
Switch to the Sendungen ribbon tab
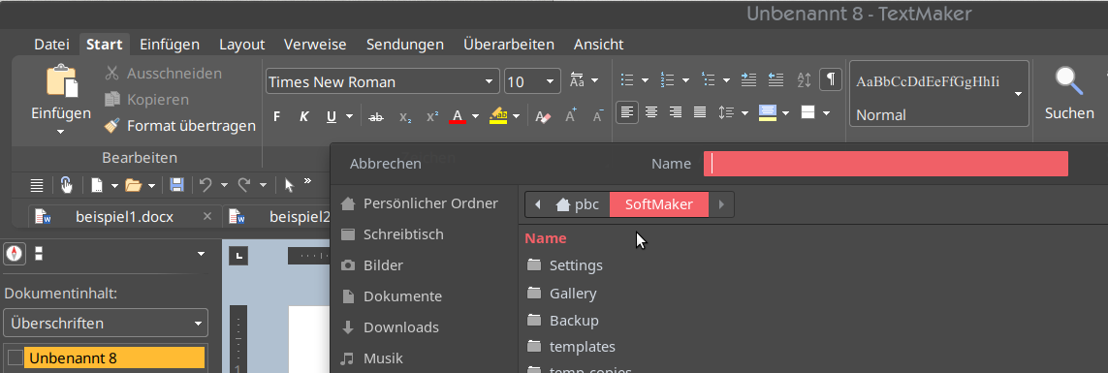tap(405, 45)
